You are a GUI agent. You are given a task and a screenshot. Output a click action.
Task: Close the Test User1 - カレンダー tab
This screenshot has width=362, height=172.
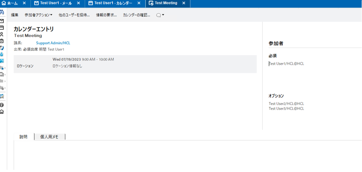(x=139, y=3)
